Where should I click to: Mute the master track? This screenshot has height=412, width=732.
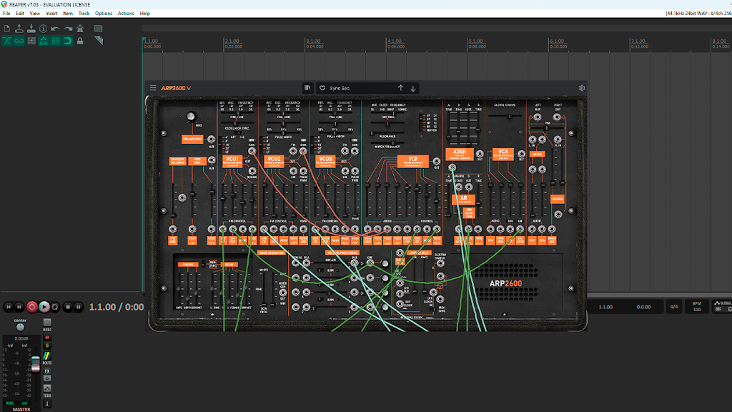pos(47,338)
